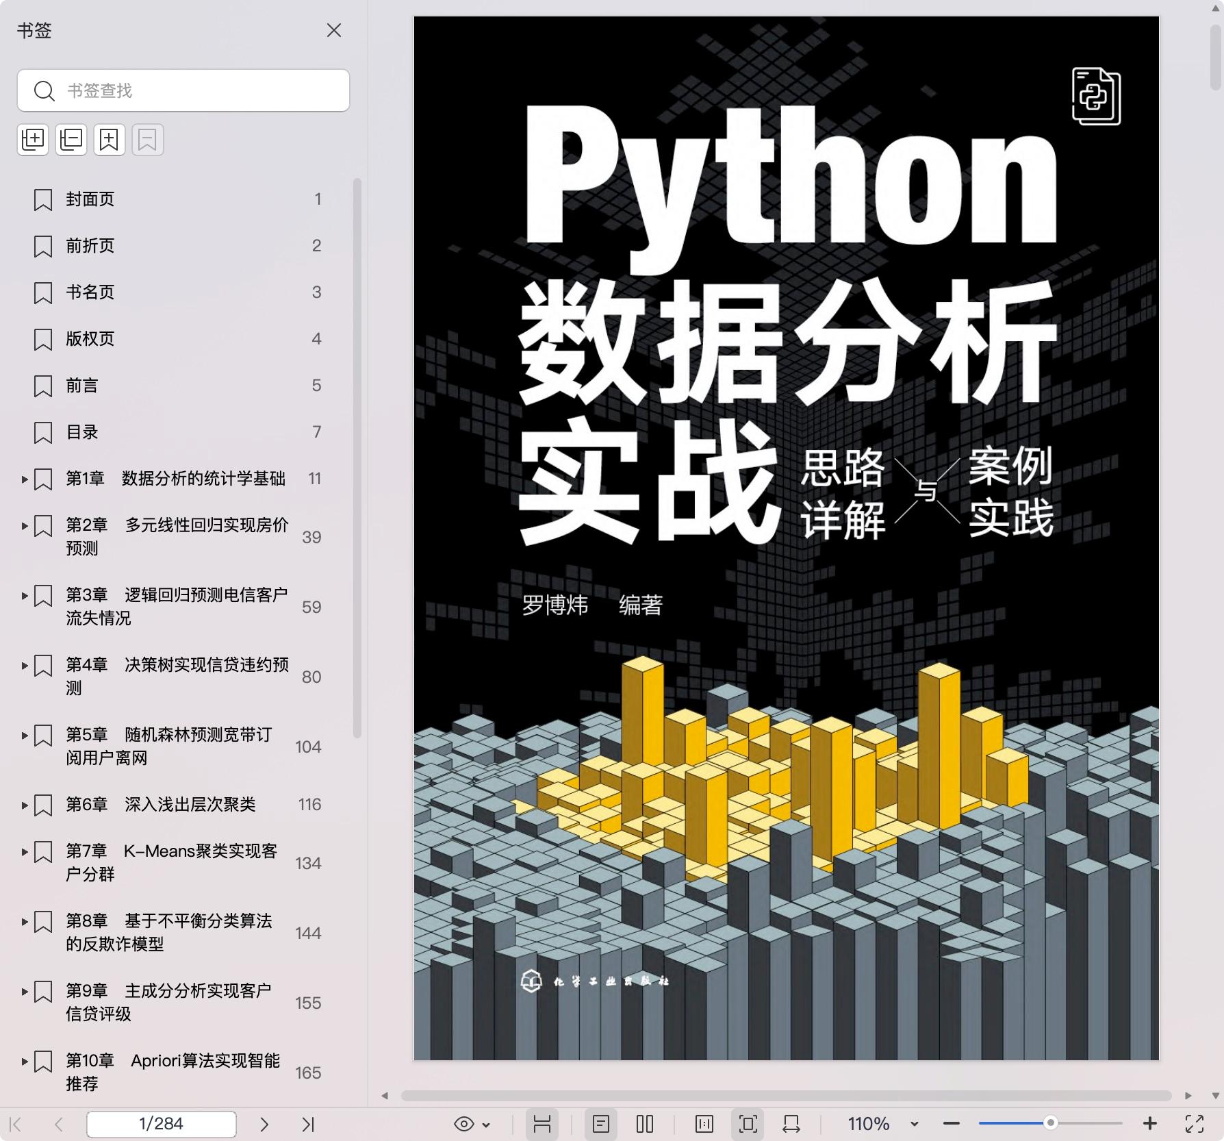Expand 第7章 K-Means聚类实现客户分群
Image resolution: width=1224 pixels, height=1141 pixels.
(25, 852)
